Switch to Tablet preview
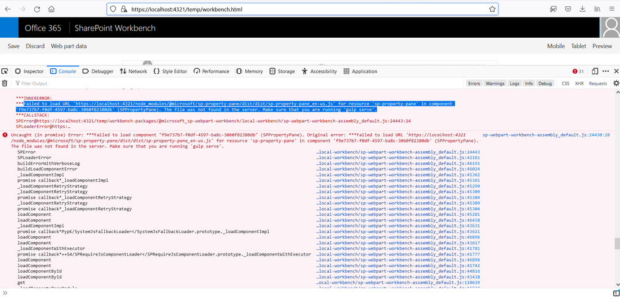Image resolution: width=620 pixels, height=297 pixels. 579,47
